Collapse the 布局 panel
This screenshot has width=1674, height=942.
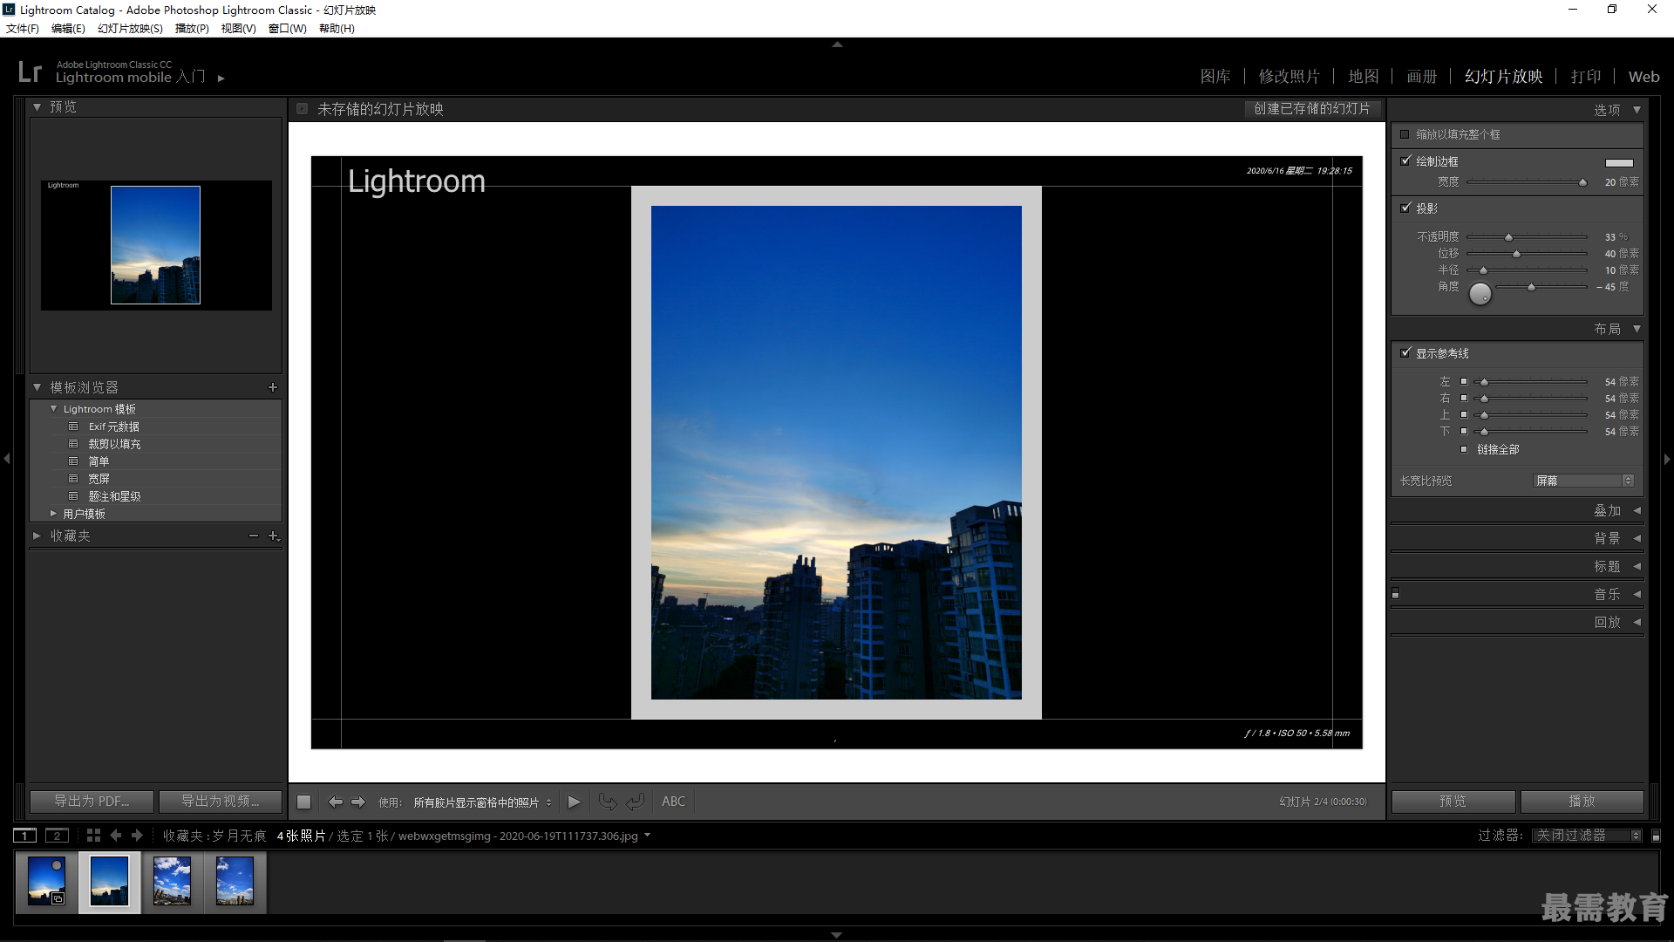point(1637,329)
